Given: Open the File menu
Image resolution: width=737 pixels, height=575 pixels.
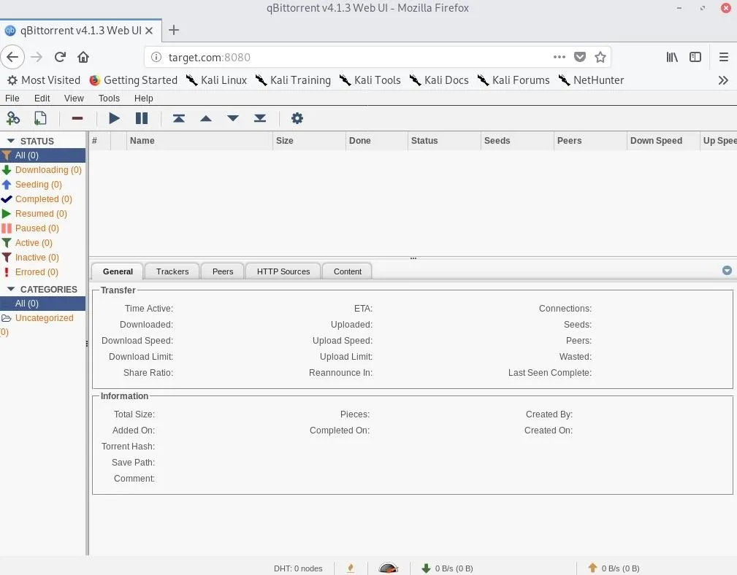Looking at the screenshot, I should coord(12,98).
